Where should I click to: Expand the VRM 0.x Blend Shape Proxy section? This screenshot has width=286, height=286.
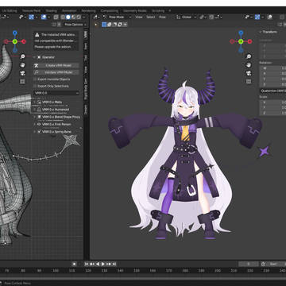point(34,117)
